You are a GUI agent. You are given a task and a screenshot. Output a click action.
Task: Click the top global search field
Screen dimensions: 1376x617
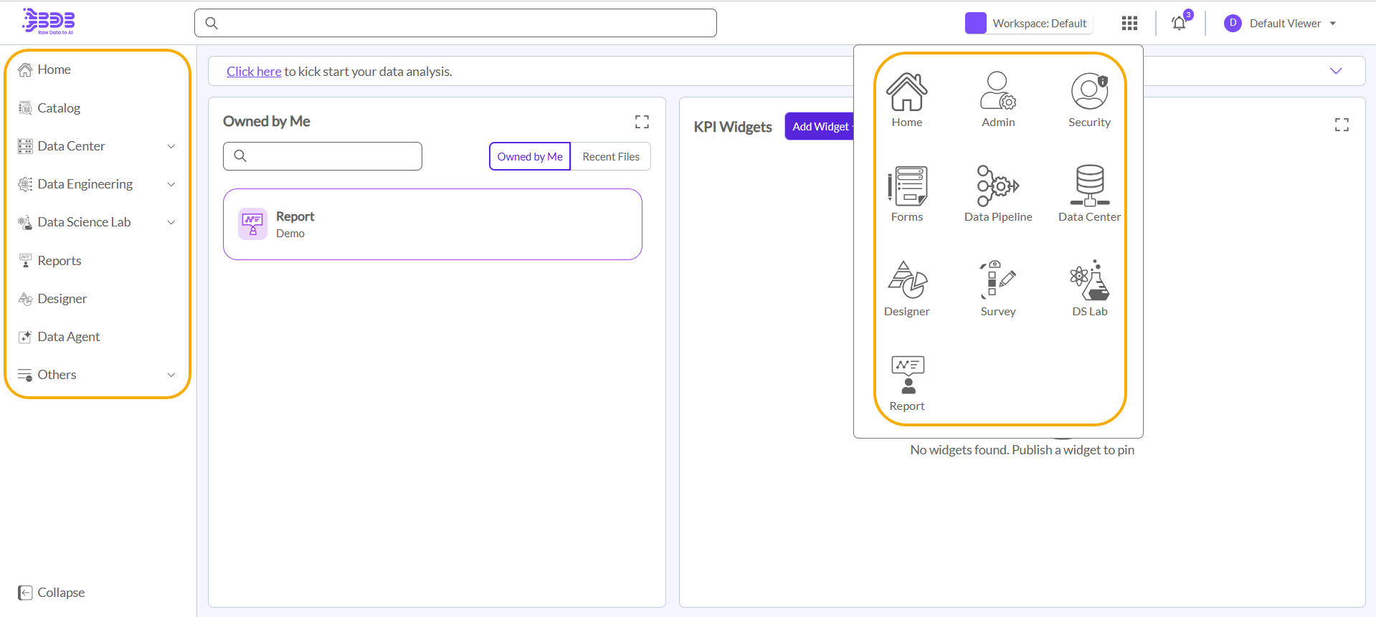(x=455, y=23)
